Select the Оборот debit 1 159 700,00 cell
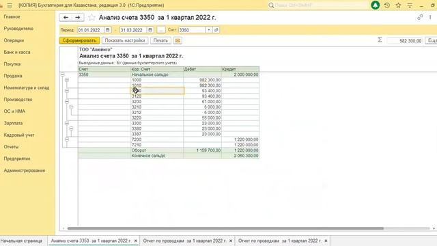This screenshot has height=246, width=437. point(202,150)
